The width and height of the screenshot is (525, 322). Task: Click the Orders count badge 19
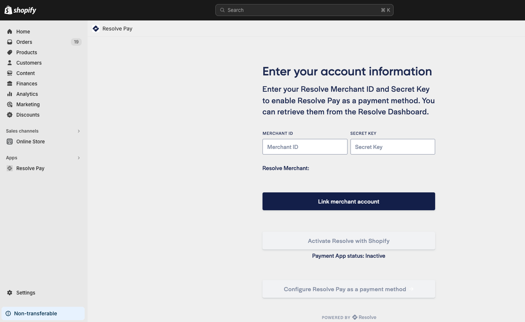pos(76,42)
